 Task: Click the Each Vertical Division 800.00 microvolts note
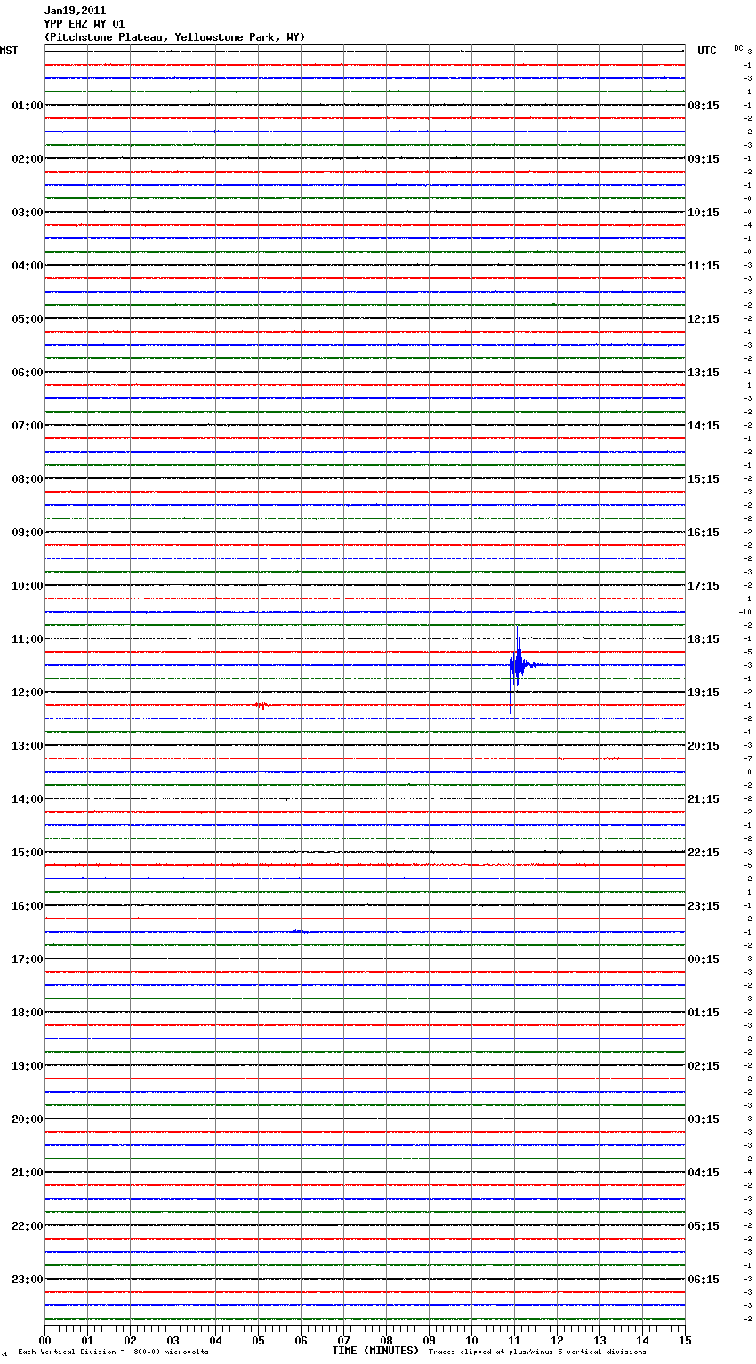[x=113, y=1352]
